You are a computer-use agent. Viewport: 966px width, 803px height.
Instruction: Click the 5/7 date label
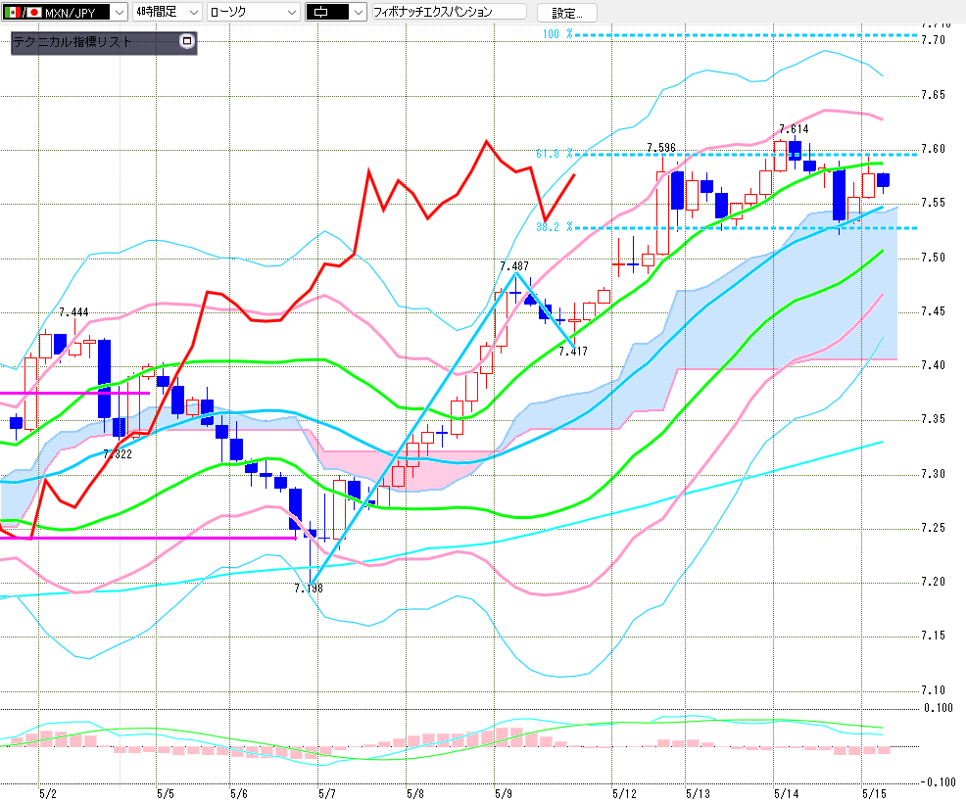point(327,794)
